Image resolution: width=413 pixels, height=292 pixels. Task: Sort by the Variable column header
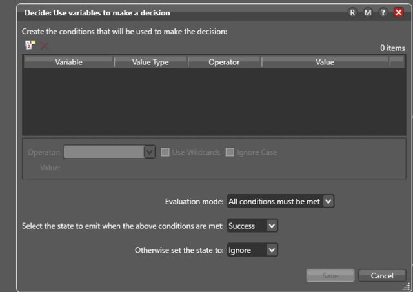click(69, 62)
